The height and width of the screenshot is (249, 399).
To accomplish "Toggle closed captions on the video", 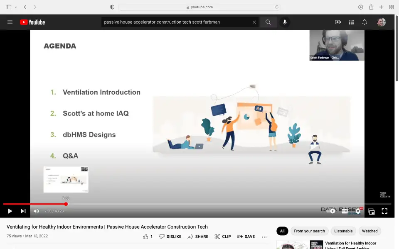I will 345,211.
